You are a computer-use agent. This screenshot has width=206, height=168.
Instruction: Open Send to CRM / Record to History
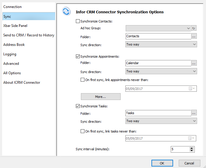pyautogui.click(x=29, y=35)
